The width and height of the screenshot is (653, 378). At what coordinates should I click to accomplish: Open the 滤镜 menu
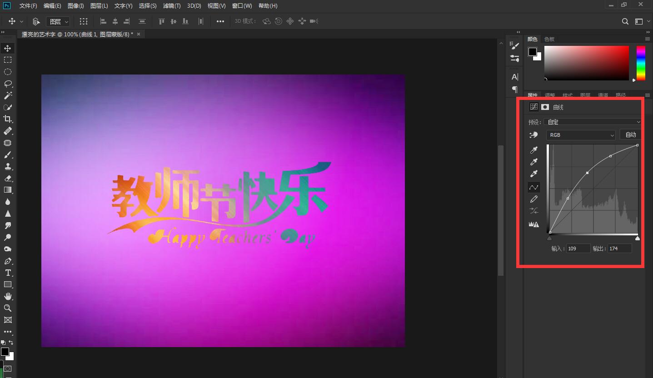[172, 5]
